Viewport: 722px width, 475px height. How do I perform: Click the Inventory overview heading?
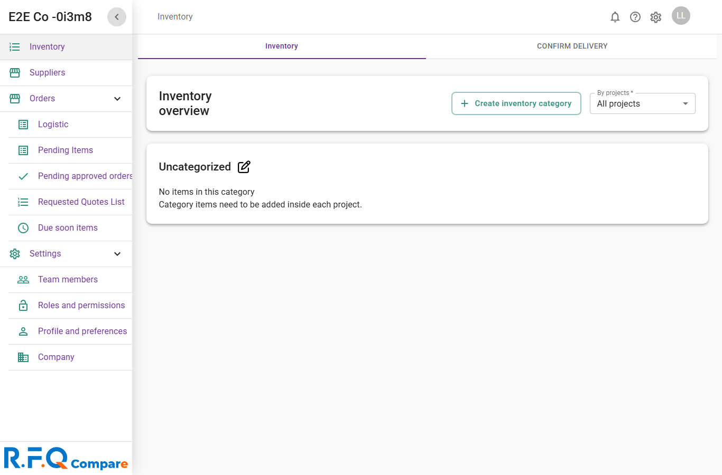185,103
